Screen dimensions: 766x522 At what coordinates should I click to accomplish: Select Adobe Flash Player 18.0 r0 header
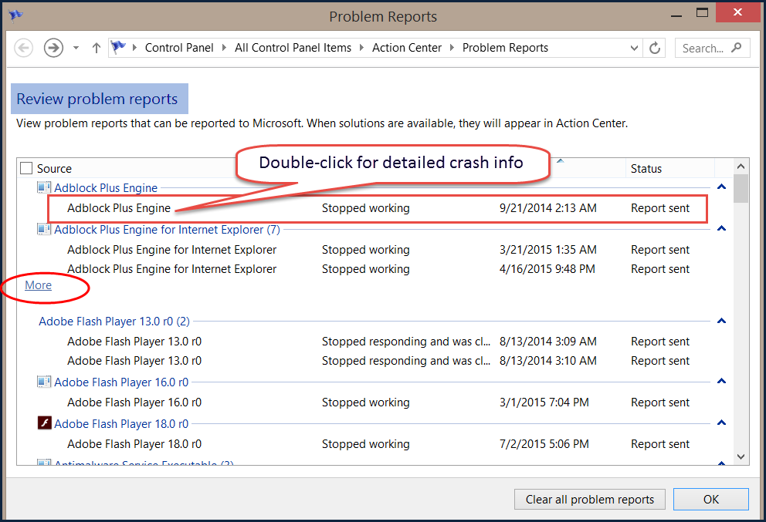click(x=121, y=424)
